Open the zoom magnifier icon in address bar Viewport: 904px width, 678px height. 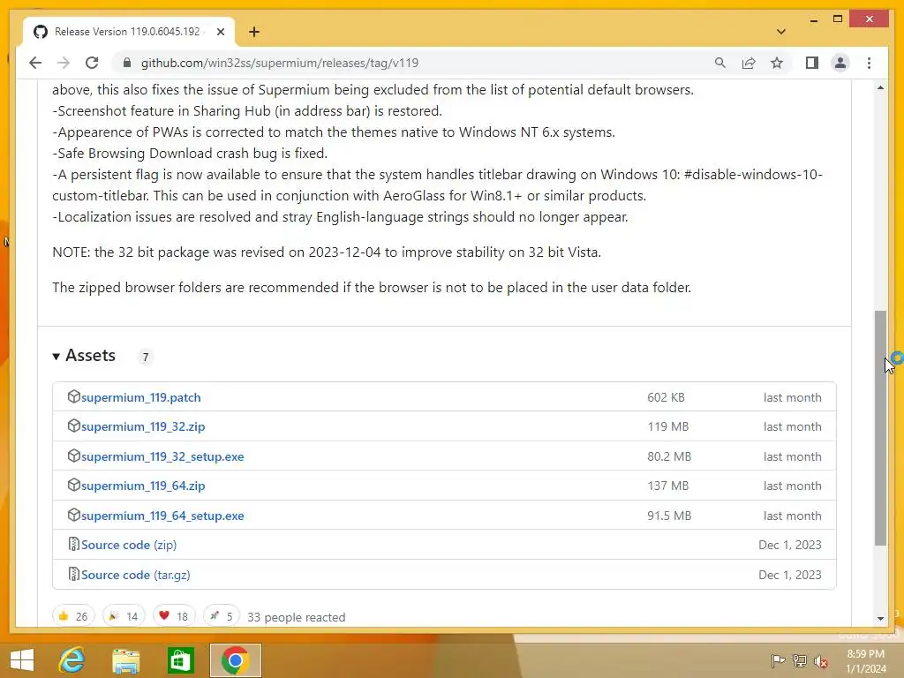click(x=720, y=63)
